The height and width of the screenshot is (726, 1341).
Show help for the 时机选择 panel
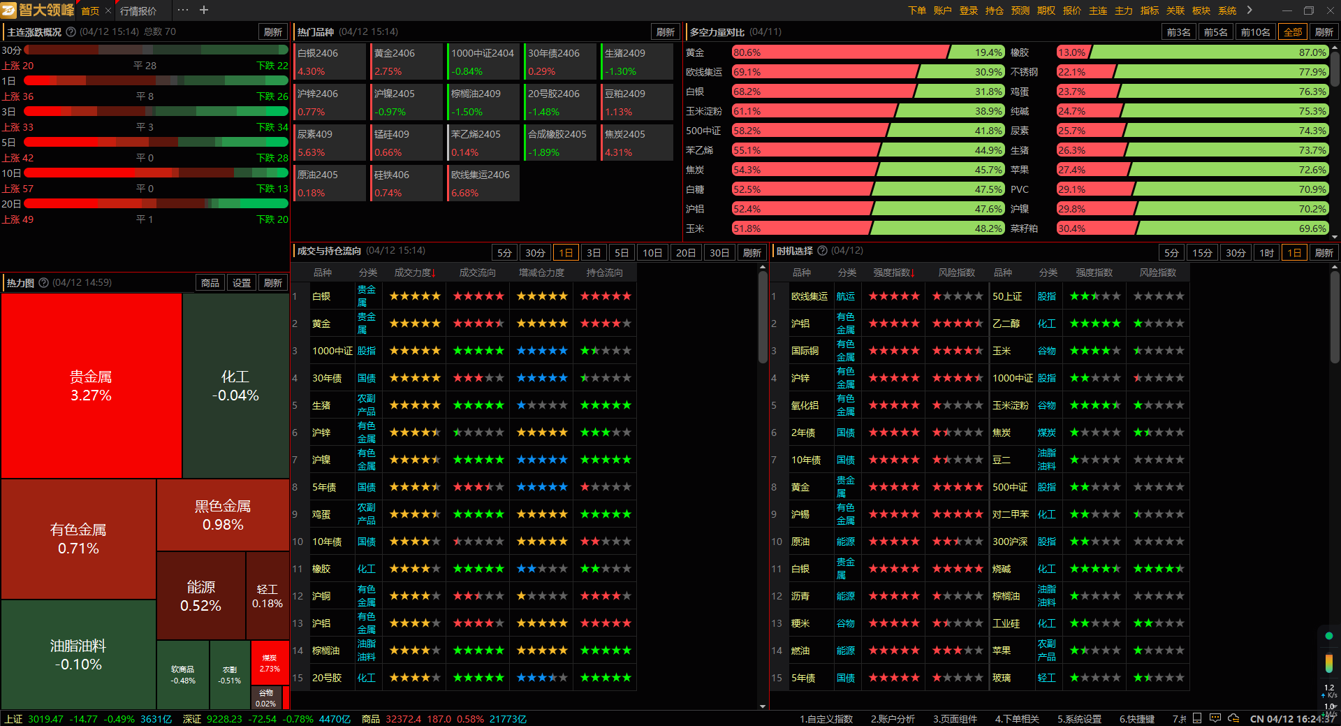pyautogui.click(x=822, y=250)
